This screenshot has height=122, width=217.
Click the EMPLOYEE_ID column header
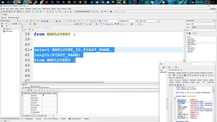tap(28, 93)
